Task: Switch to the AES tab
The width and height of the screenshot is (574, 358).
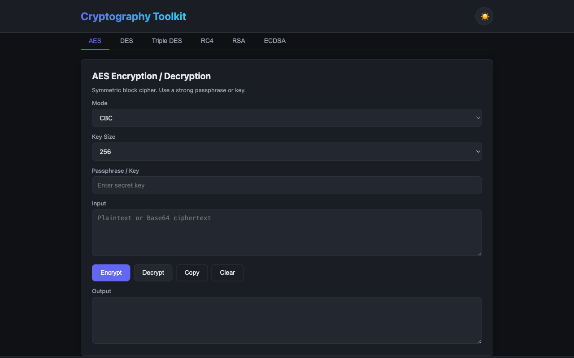Action: (x=95, y=41)
